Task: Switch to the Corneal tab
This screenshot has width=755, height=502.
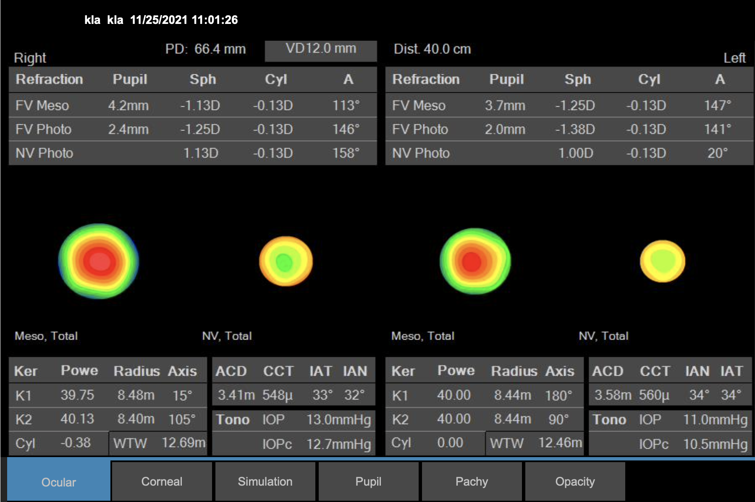Action: pyautogui.click(x=162, y=481)
